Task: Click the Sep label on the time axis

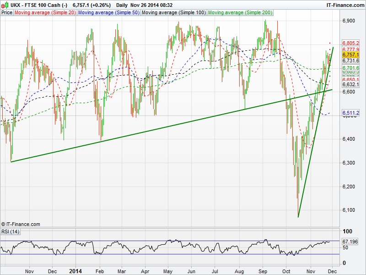Action: (x=264, y=271)
